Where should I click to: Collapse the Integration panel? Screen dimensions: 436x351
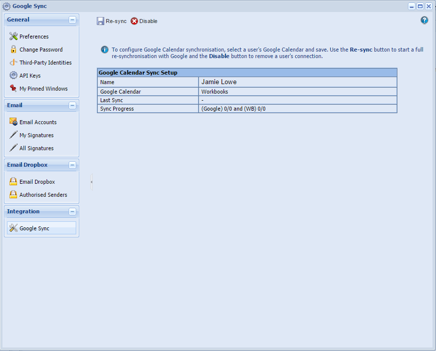click(72, 211)
